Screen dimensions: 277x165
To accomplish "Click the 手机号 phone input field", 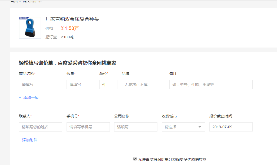I will (88, 127).
